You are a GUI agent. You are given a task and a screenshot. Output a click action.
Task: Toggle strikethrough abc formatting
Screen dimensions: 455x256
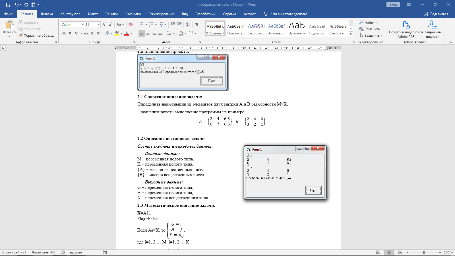click(x=86, y=33)
